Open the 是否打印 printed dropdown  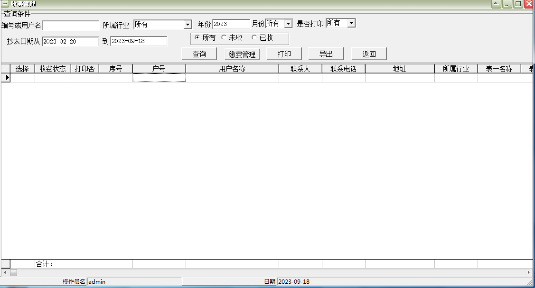click(351, 23)
